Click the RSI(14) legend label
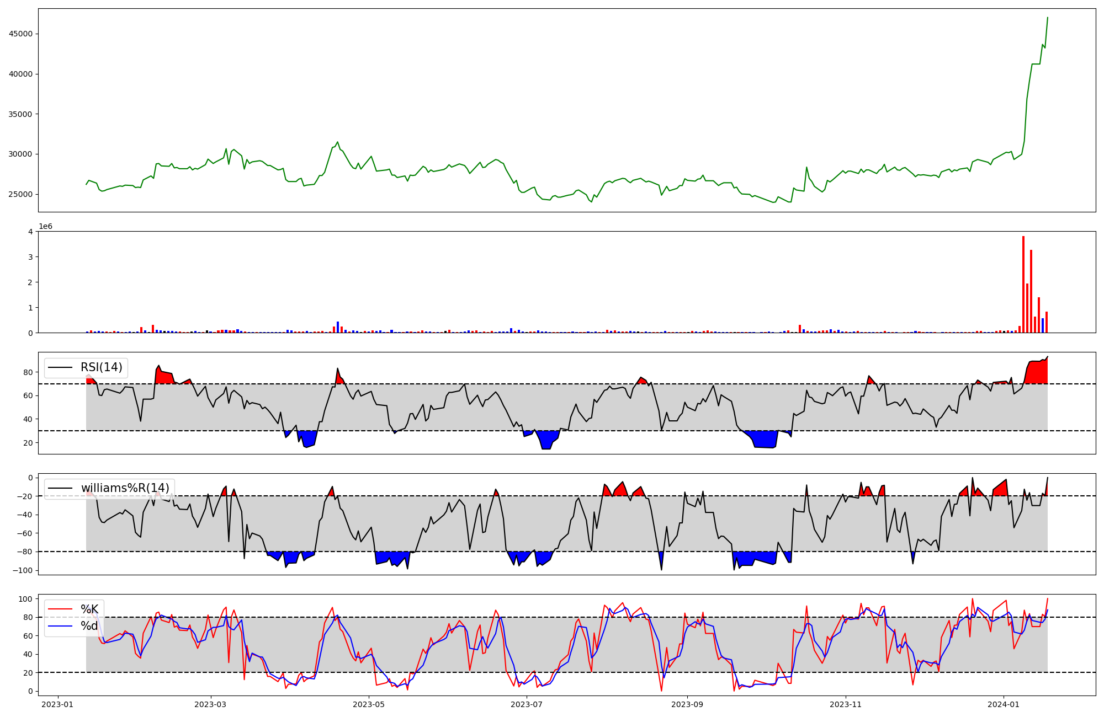 [102, 367]
